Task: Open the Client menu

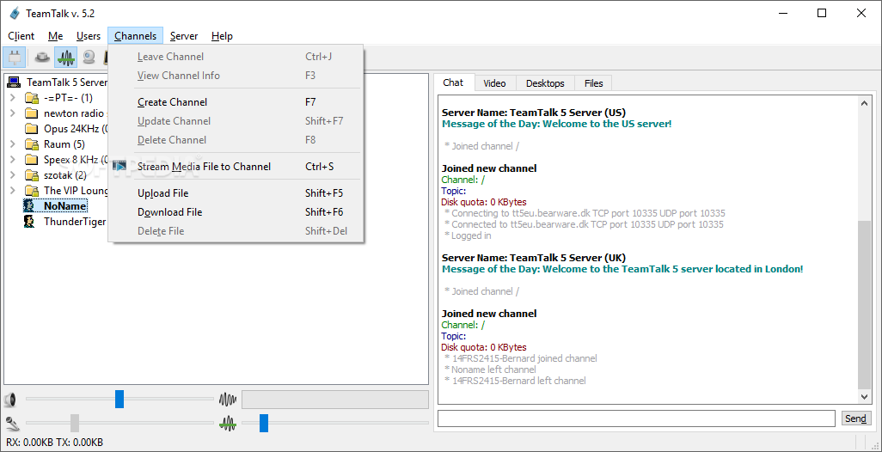Action: click(21, 36)
